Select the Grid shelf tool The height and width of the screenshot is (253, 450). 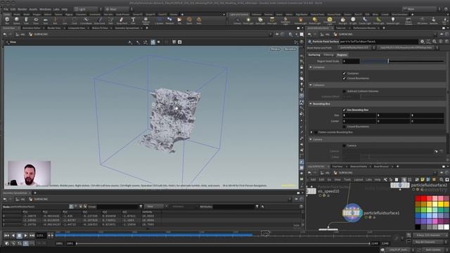coord(45,20)
